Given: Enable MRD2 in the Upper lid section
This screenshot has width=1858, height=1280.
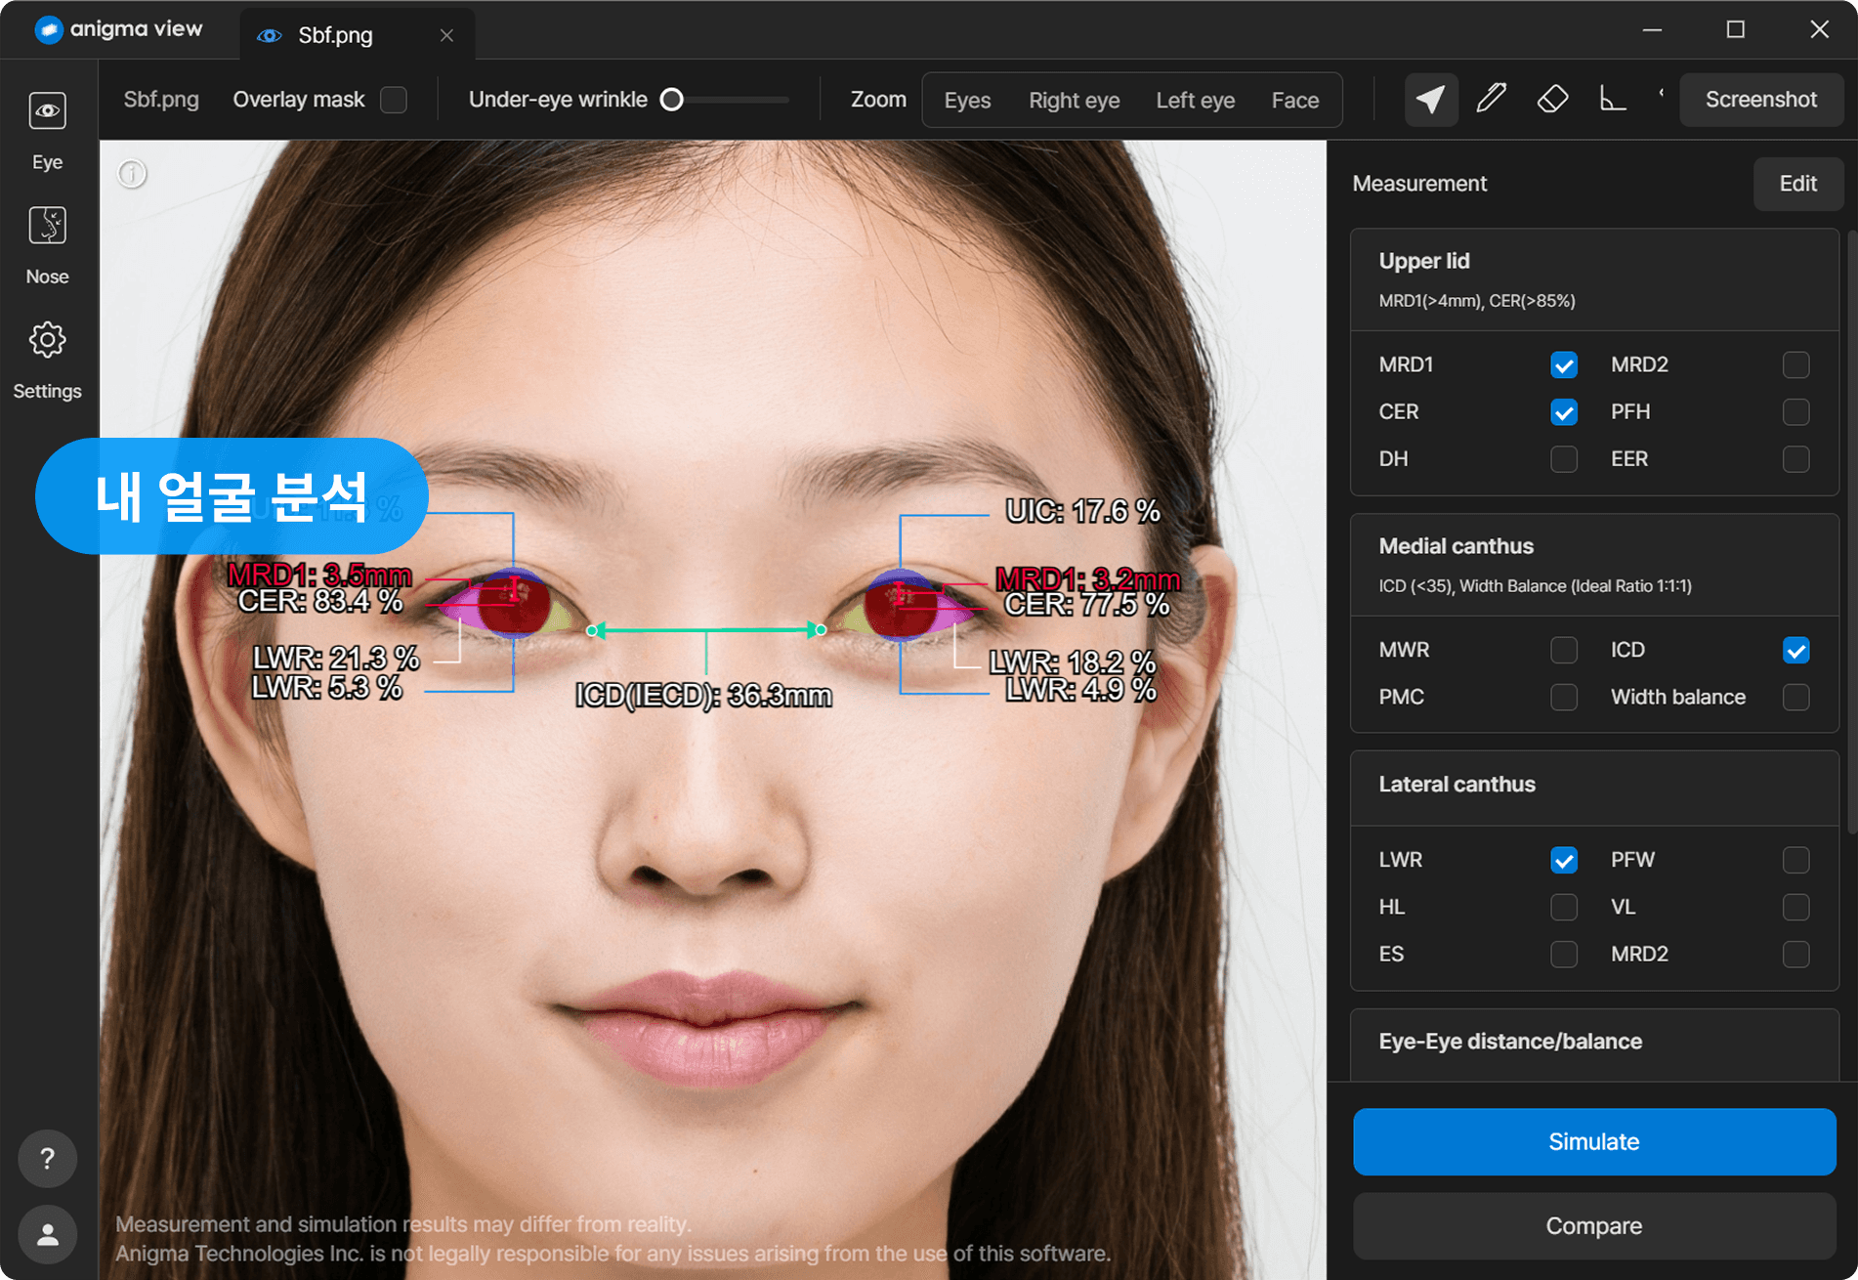Looking at the screenshot, I should [1795, 365].
